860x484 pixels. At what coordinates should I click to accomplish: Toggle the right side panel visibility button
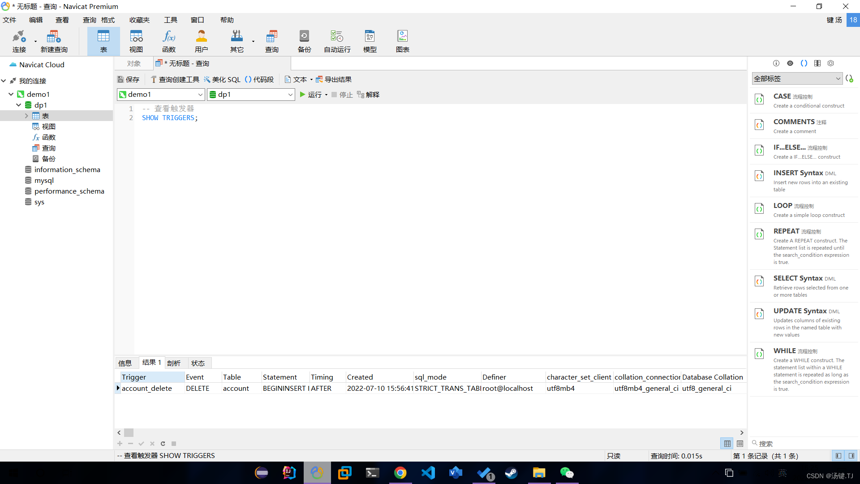[851, 456]
